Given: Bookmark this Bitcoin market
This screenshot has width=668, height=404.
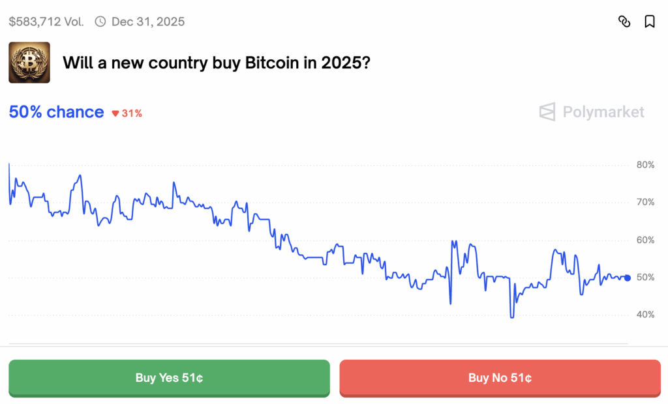Looking at the screenshot, I should click(x=650, y=22).
